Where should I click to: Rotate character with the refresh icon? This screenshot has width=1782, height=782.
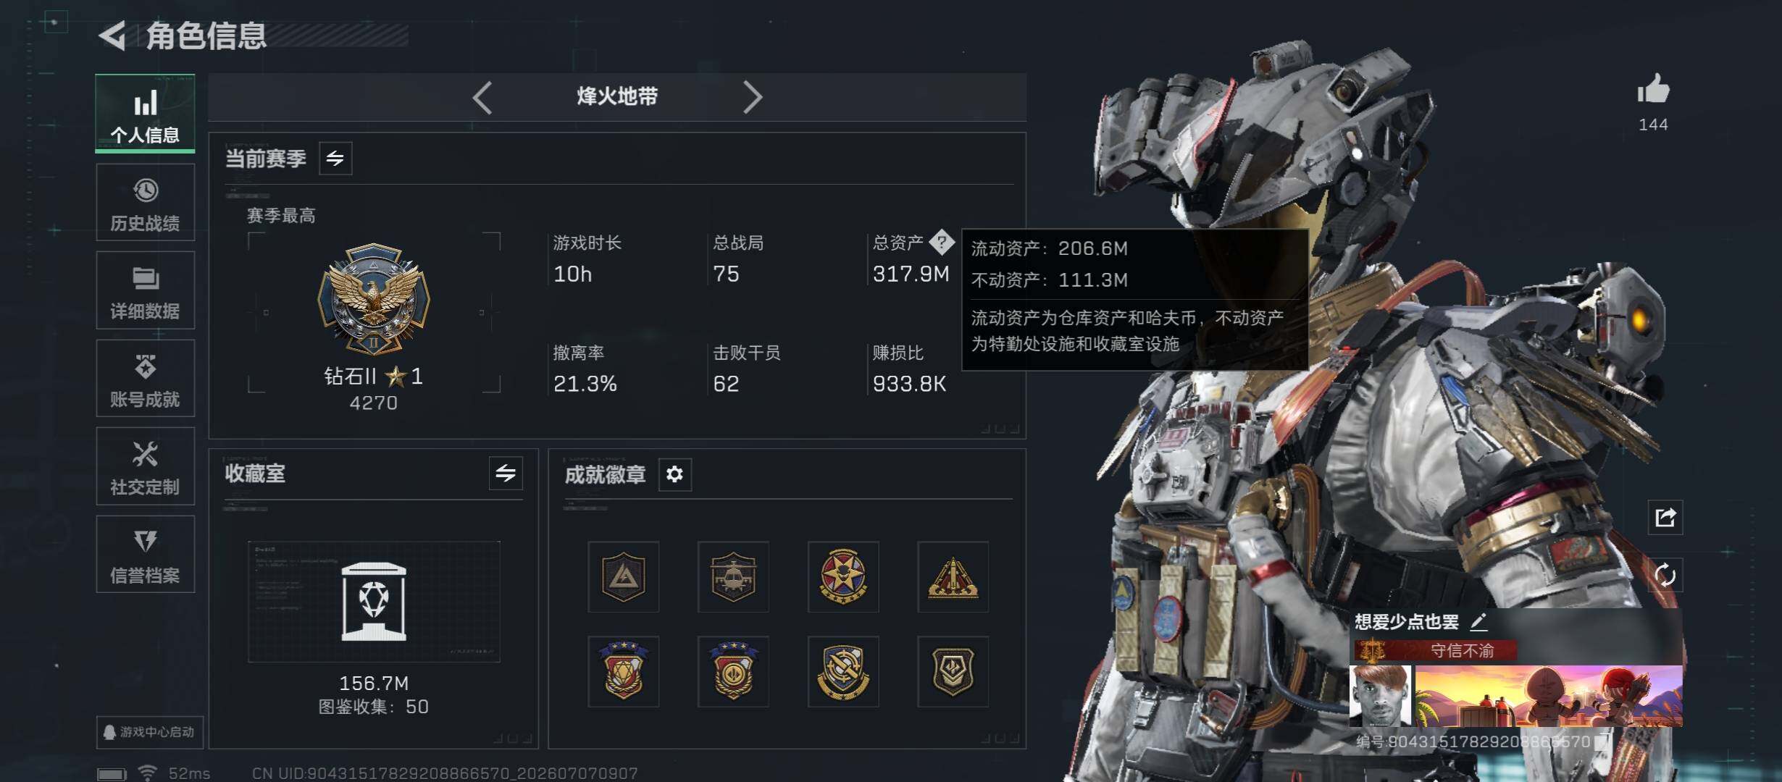1665,576
